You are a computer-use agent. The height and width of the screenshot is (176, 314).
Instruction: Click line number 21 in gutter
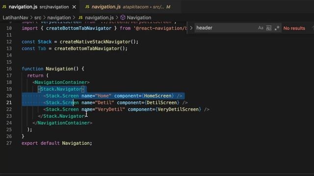click(9, 102)
